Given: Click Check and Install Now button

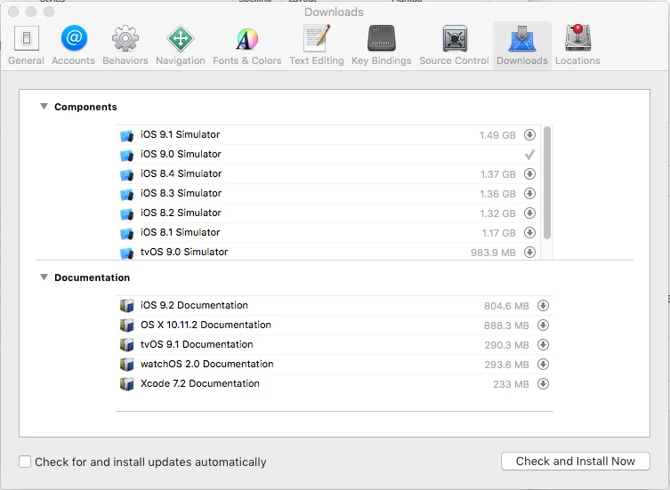Looking at the screenshot, I should 576,462.
